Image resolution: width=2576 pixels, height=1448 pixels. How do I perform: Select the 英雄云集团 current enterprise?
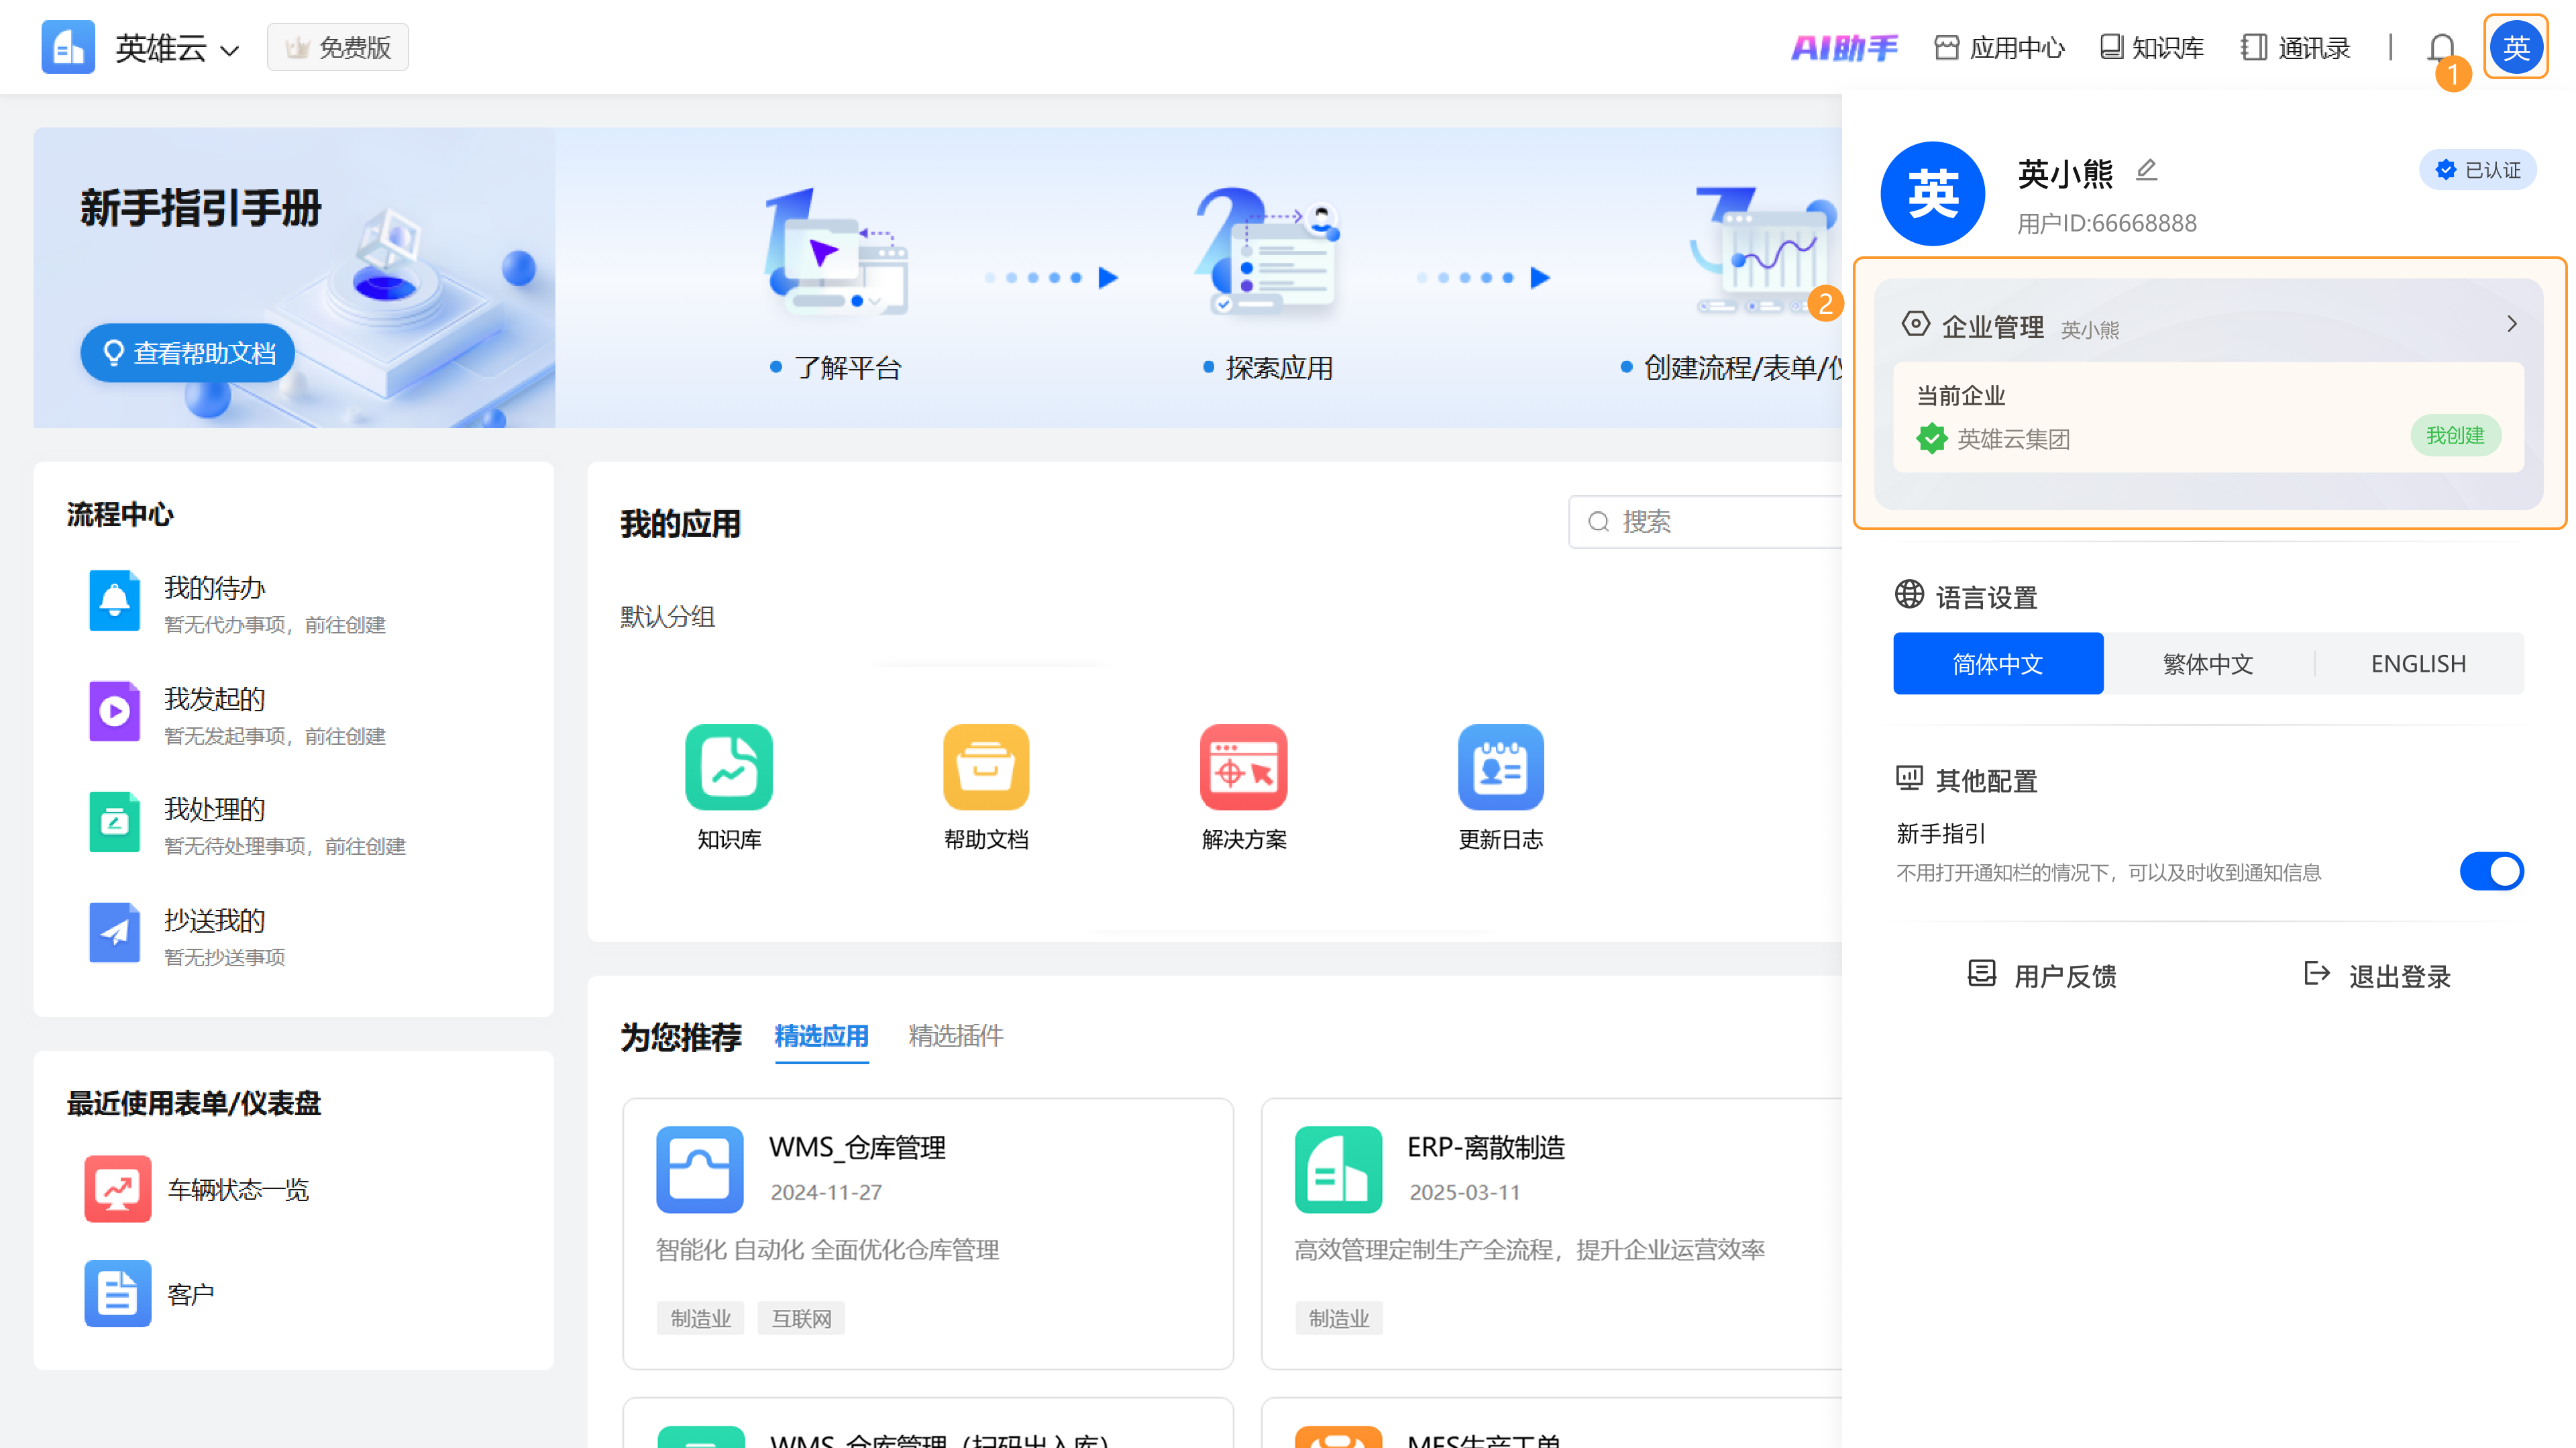click(x=2208, y=417)
